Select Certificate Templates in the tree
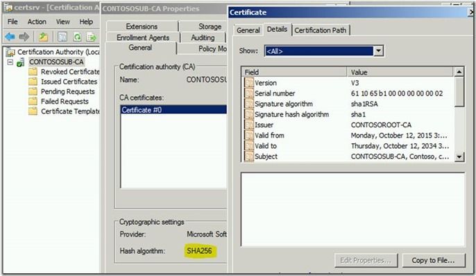 pyautogui.click(x=70, y=111)
